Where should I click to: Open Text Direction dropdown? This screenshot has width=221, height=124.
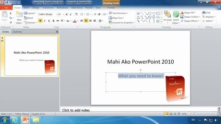(x=118, y=13)
